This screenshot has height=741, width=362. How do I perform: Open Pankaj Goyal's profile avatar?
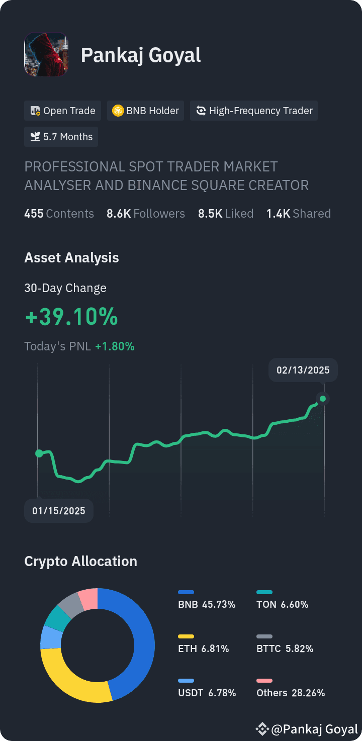click(46, 54)
